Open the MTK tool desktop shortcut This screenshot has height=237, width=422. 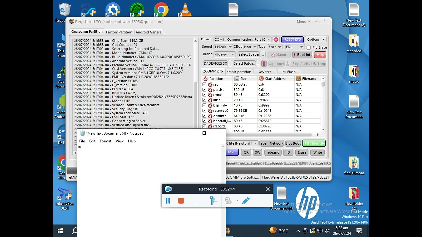tap(88, 10)
